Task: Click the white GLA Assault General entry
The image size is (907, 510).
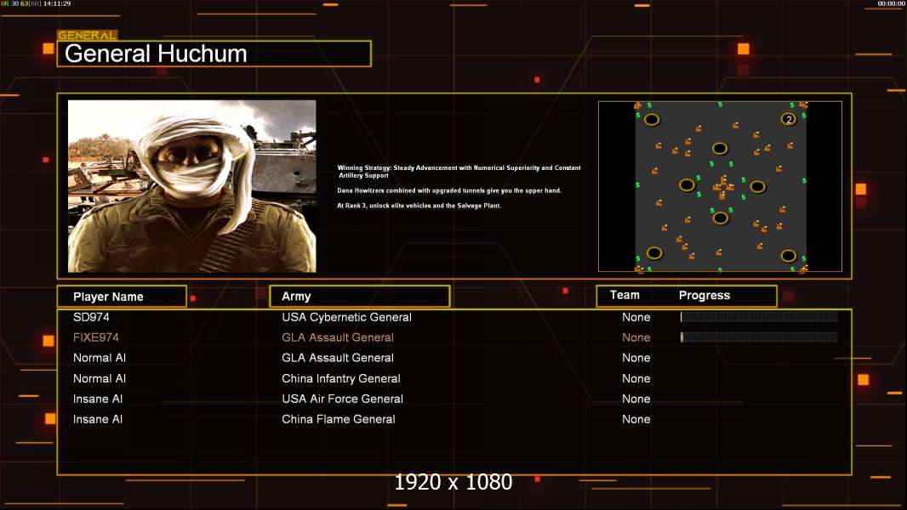Action: coord(338,358)
